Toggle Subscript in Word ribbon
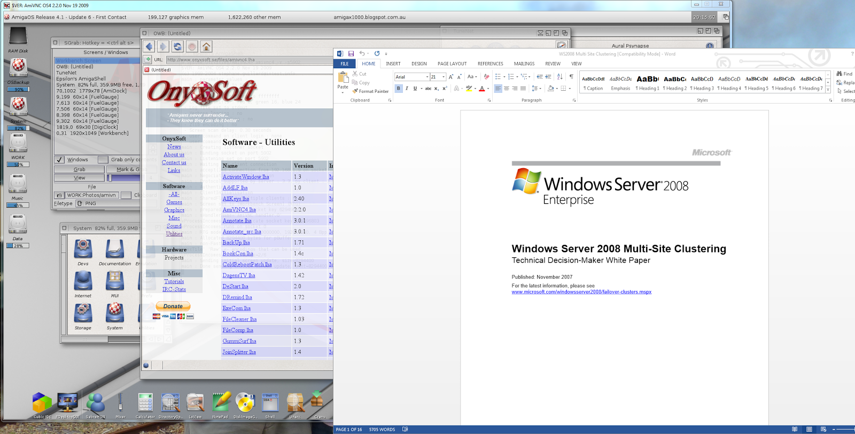This screenshot has width=855, height=434. [436, 89]
